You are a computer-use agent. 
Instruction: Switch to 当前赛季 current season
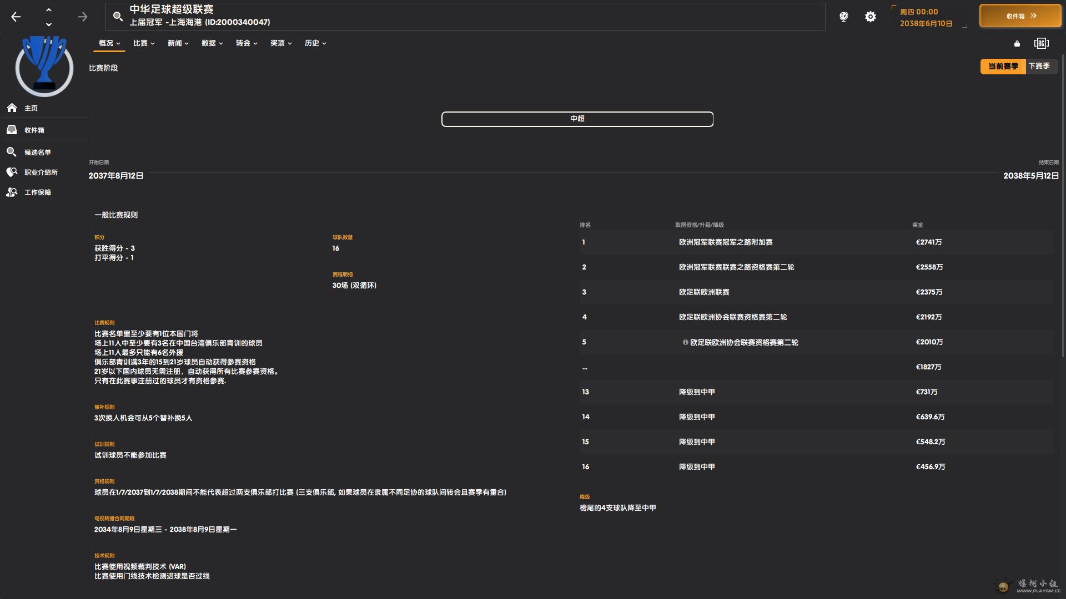pos(1003,66)
